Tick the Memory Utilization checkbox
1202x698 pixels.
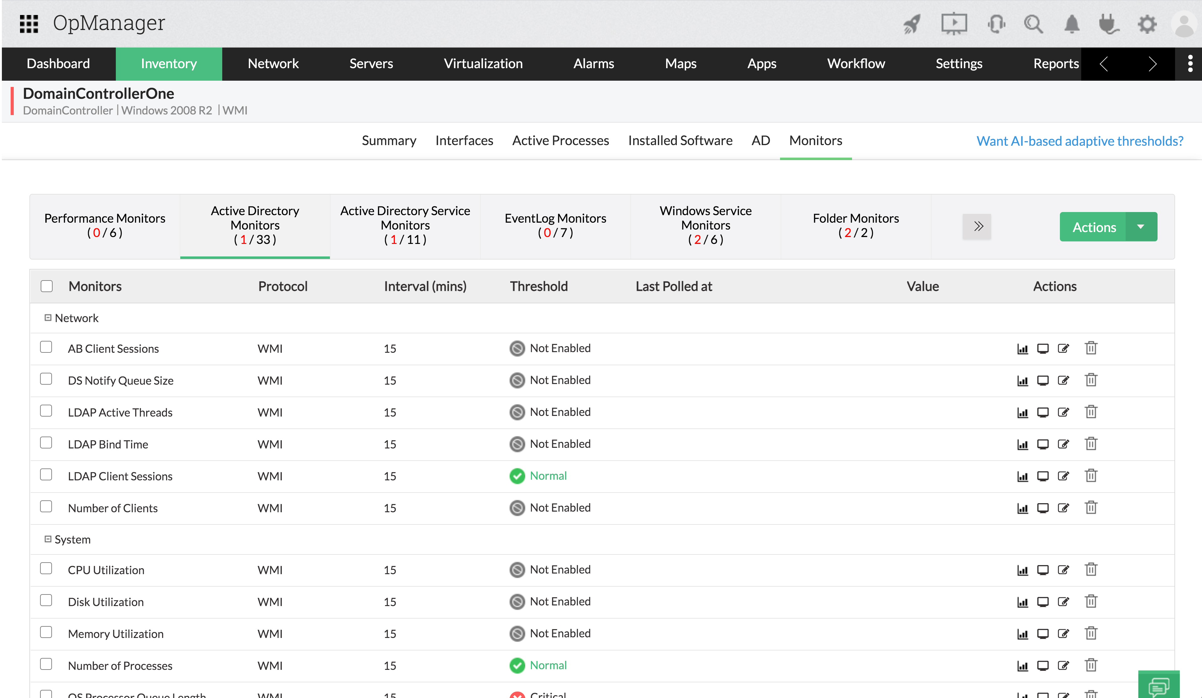pos(46,633)
